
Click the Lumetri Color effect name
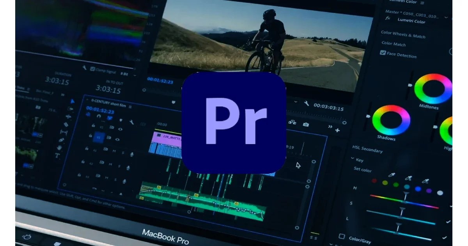pos(411,21)
